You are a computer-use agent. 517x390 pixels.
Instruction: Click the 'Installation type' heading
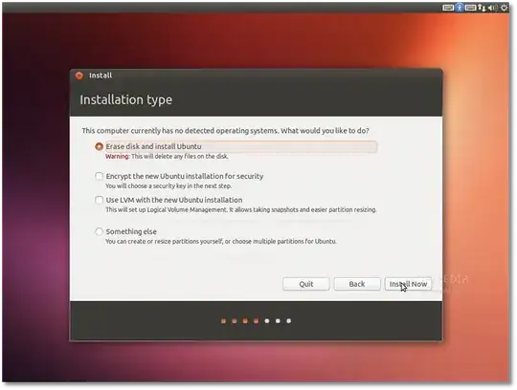pyautogui.click(x=126, y=99)
